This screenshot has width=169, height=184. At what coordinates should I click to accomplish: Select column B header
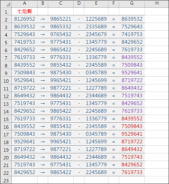[x=43, y=4]
